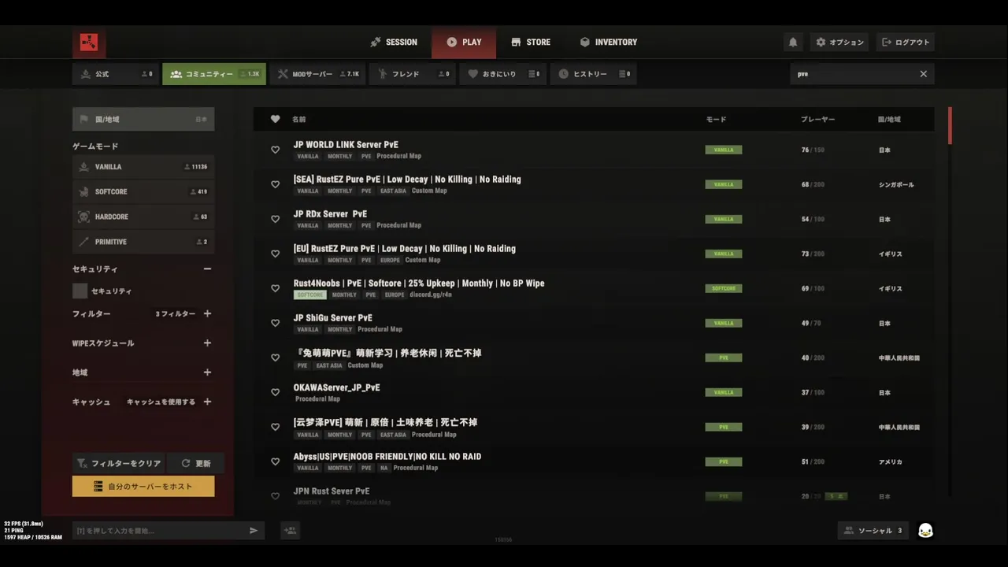Image resolution: width=1008 pixels, height=567 pixels.
Task: Expand the WIPEスケジュール section
Action: [207, 343]
